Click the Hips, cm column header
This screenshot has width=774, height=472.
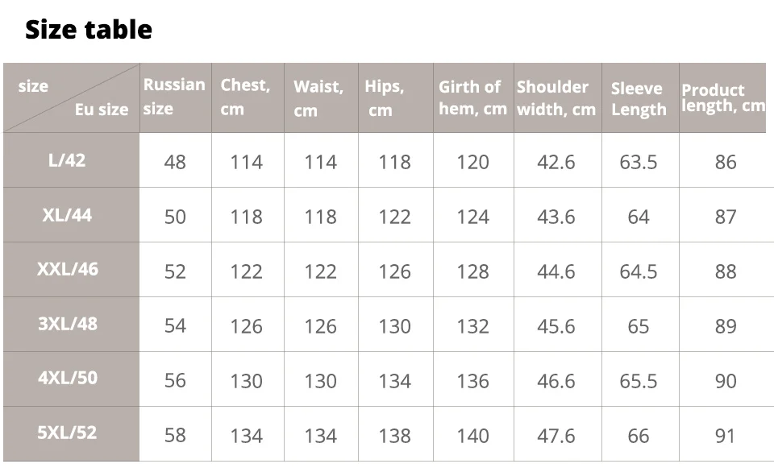coord(385,97)
